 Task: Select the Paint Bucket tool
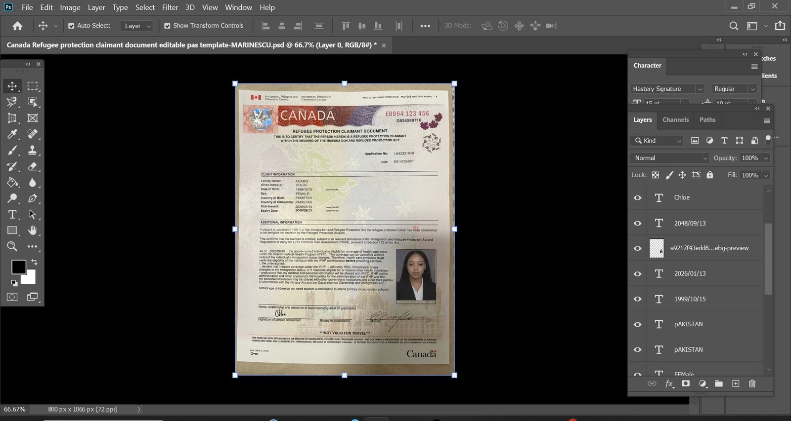pyautogui.click(x=12, y=182)
